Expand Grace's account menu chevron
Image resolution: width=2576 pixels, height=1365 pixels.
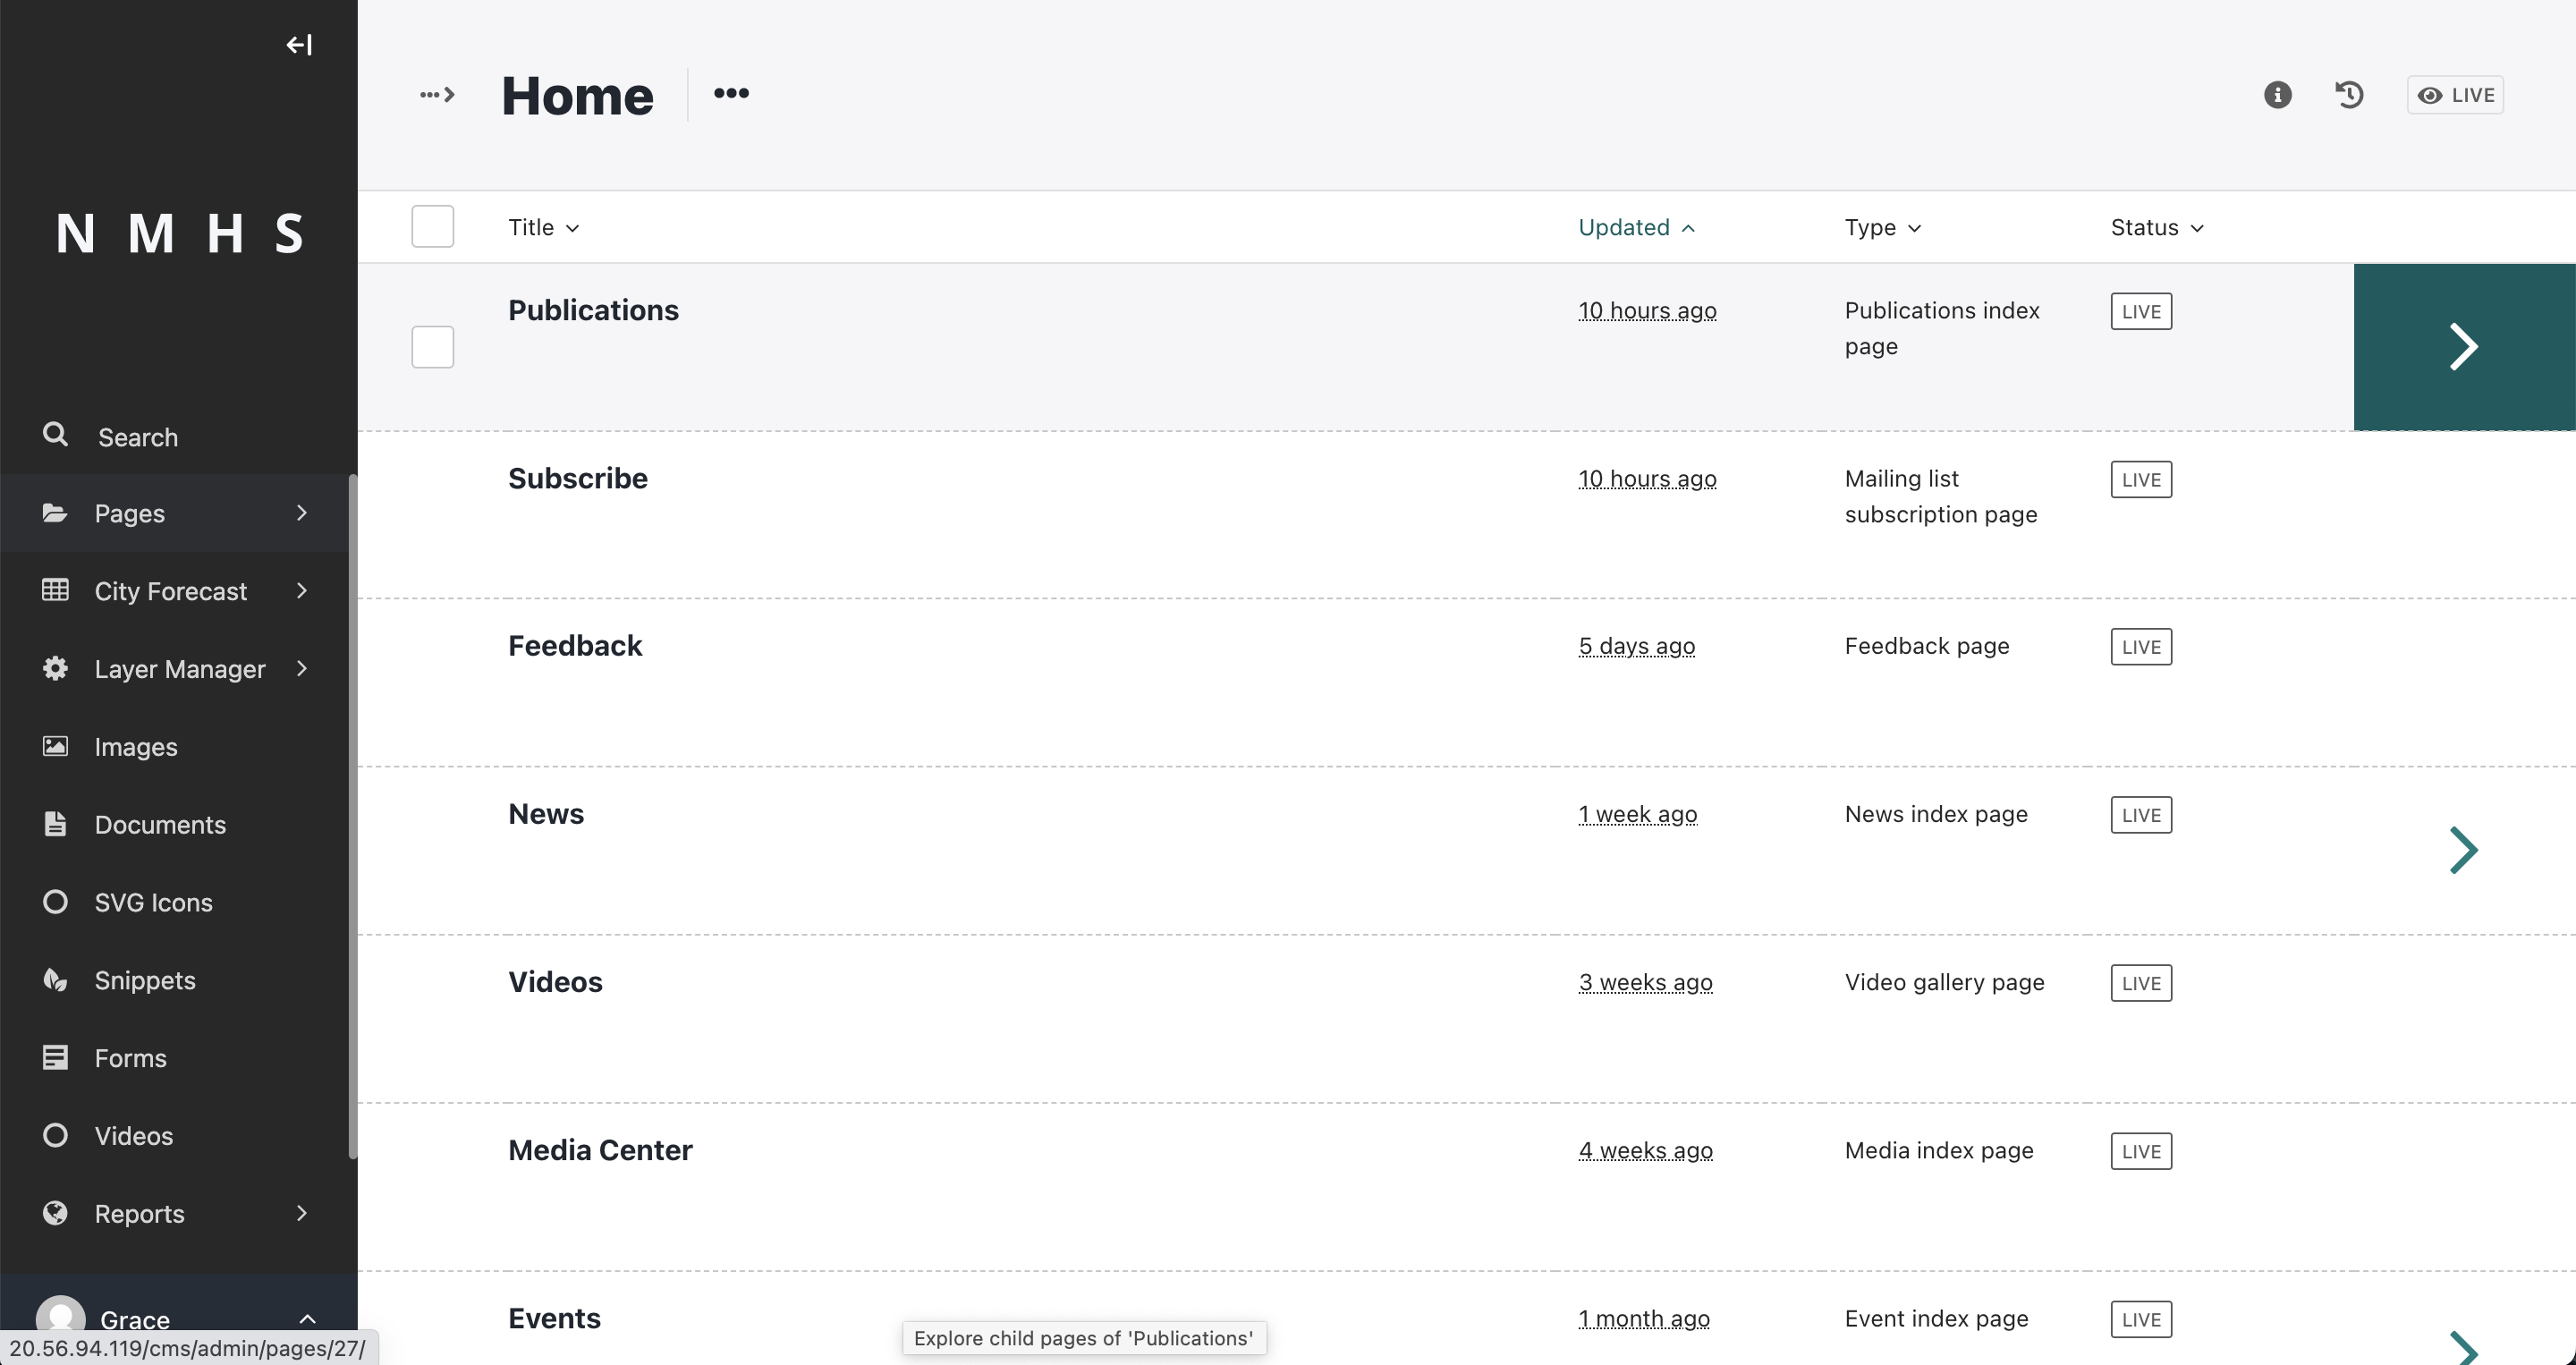pos(307,1319)
